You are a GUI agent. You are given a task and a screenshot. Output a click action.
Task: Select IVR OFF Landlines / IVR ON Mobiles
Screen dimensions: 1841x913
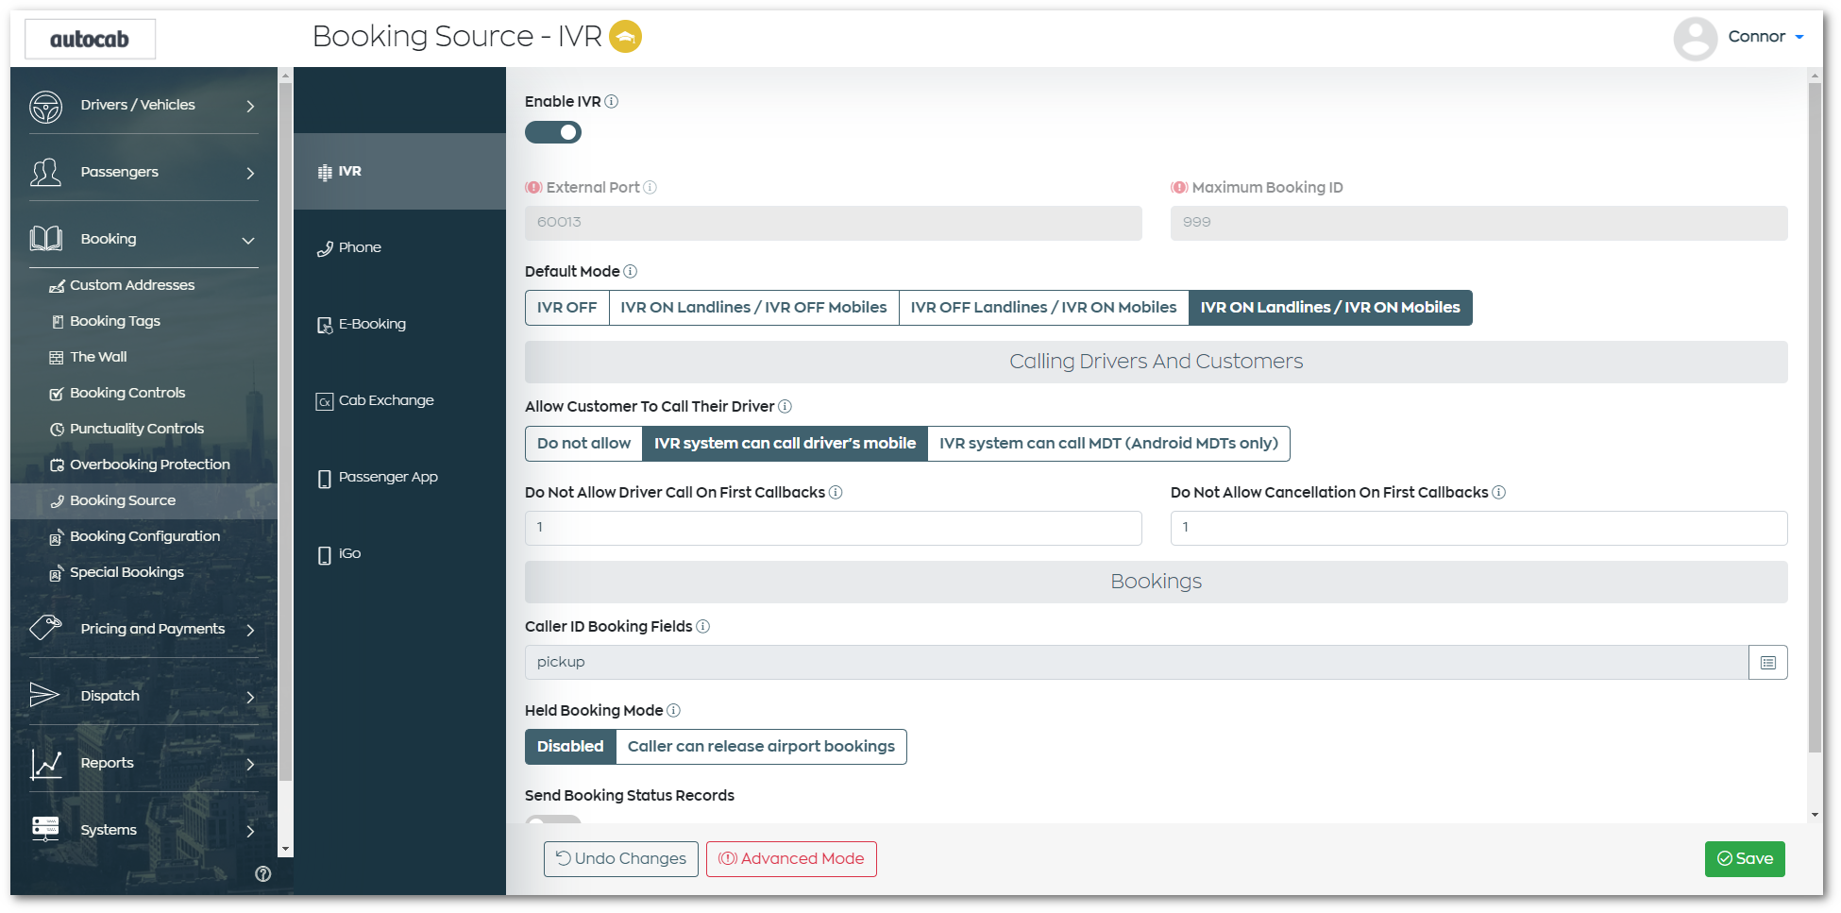click(1043, 308)
